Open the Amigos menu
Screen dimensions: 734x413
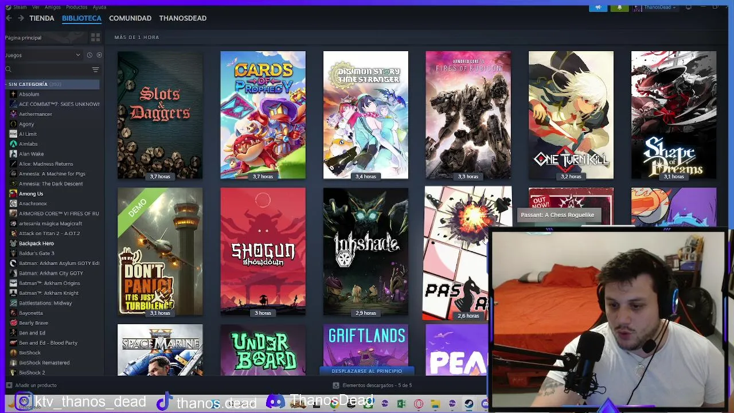[x=53, y=7]
